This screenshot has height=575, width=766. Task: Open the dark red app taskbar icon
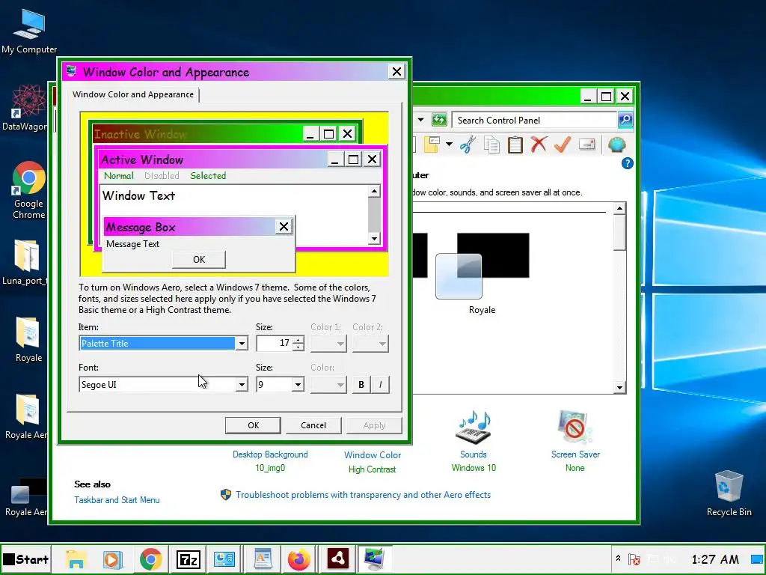click(x=337, y=559)
